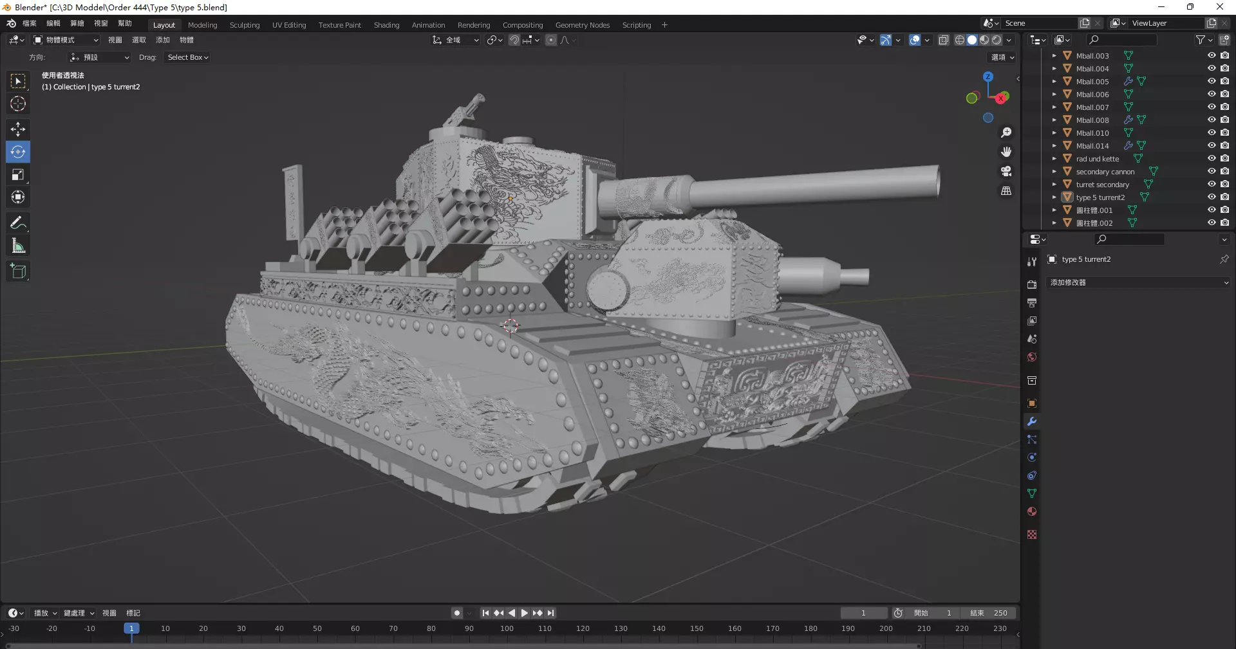Screen dimensions: 1236x649
Task: Click the viewport pan hand icon
Action: (1006, 152)
